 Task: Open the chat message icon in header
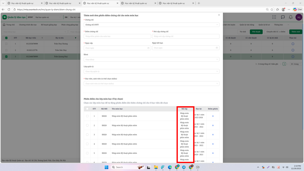point(283,17)
